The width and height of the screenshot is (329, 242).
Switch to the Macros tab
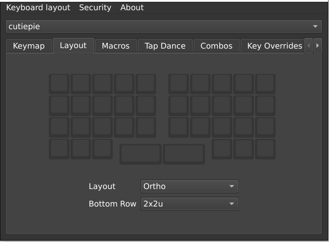click(x=116, y=46)
